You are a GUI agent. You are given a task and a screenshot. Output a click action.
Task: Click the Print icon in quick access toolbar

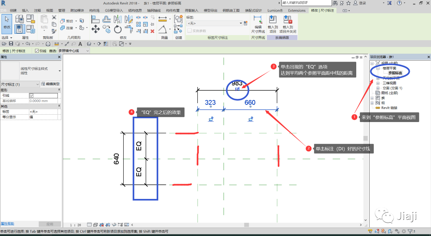48,44
